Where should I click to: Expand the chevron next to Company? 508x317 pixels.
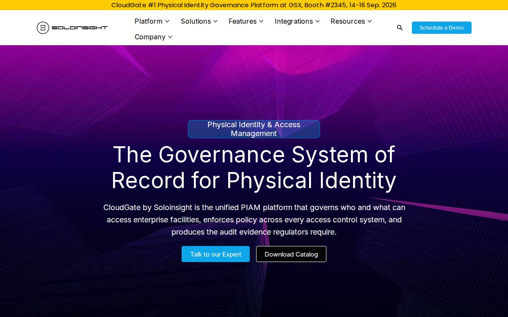tap(170, 37)
